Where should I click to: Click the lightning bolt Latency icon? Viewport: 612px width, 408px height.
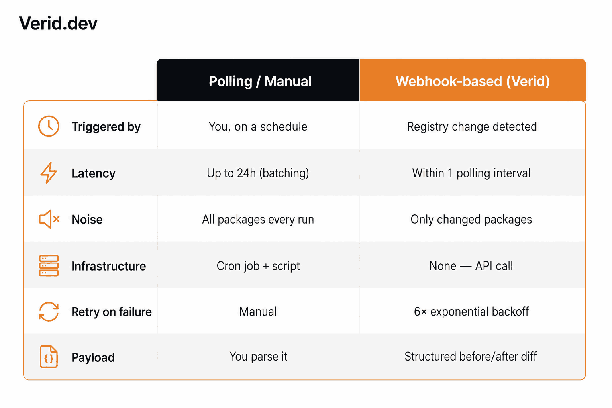[49, 173]
